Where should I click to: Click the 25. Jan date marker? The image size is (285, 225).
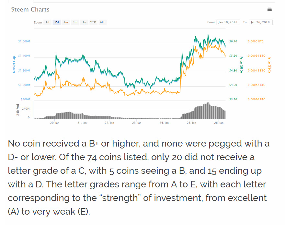191,123
